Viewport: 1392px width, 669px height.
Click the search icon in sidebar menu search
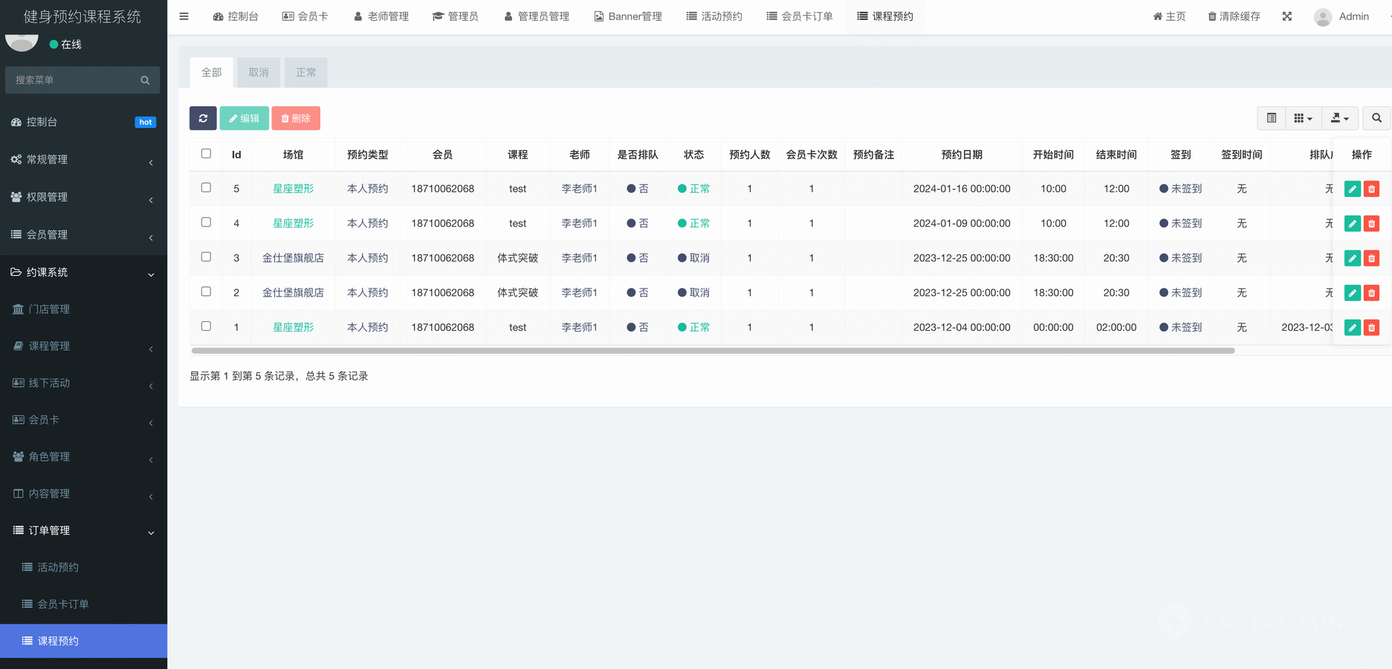point(145,80)
